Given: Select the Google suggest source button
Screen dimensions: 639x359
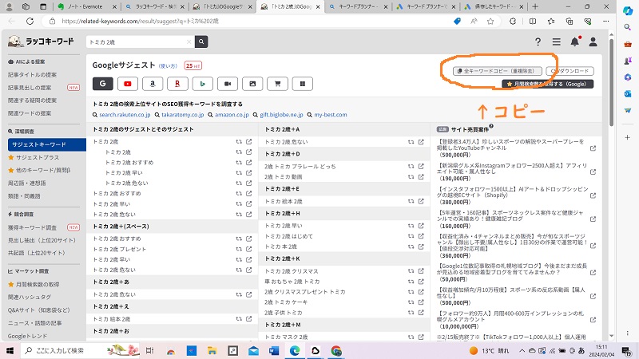Looking at the screenshot, I should coord(103,82).
